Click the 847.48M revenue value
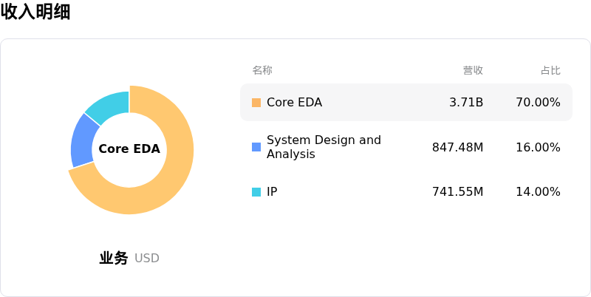 457,147
